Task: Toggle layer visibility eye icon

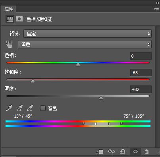Action: pos(135,151)
